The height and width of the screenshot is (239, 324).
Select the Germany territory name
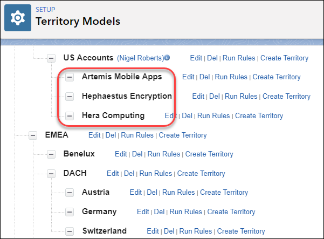click(x=99, y=211)
